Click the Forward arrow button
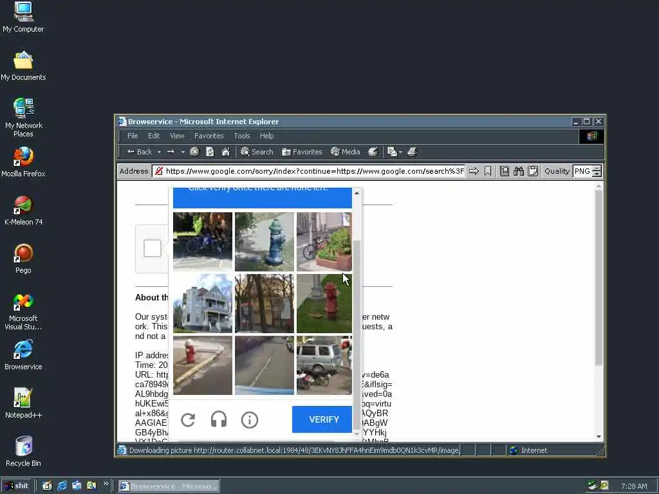This screenshot has height=494, width=659. click(x=171, y=152)
